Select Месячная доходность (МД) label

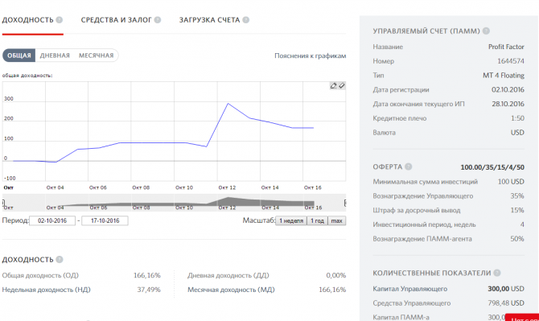coord(231,290)
